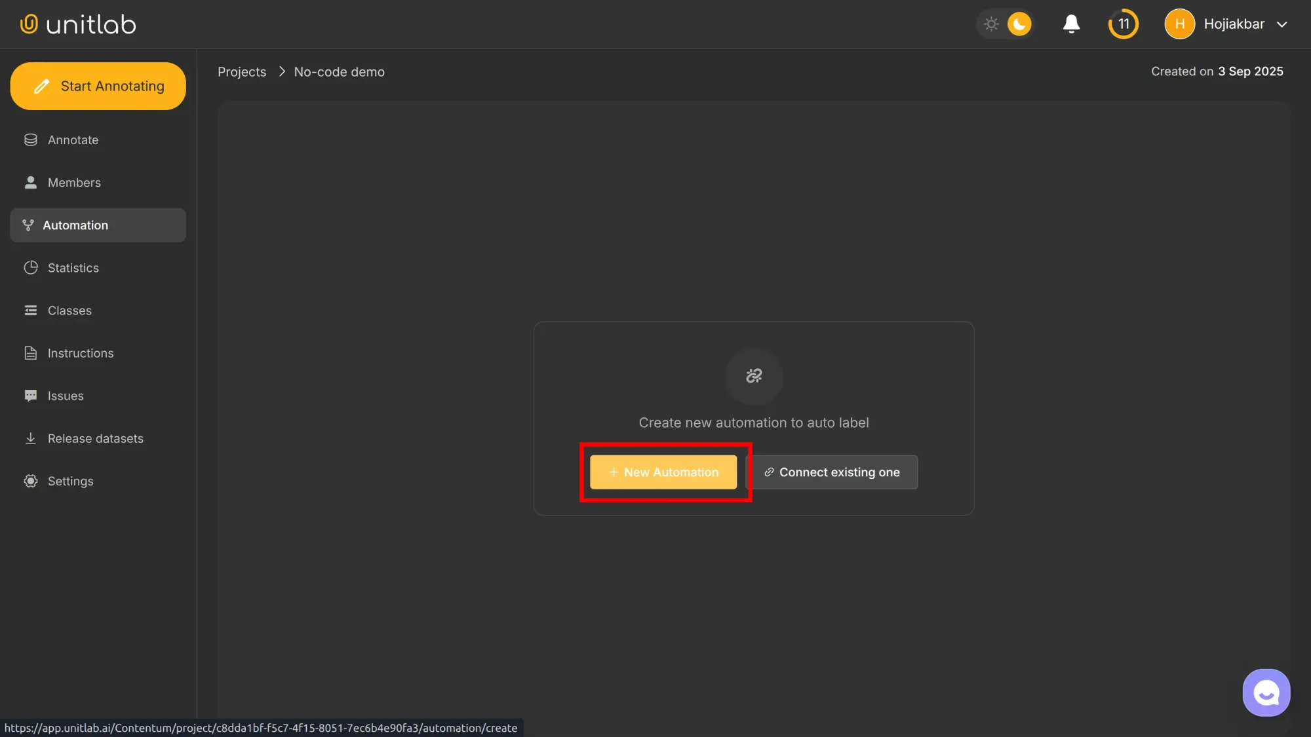Select the Annotate sidebar icon
1311x737 pixels.
[30, 140]
